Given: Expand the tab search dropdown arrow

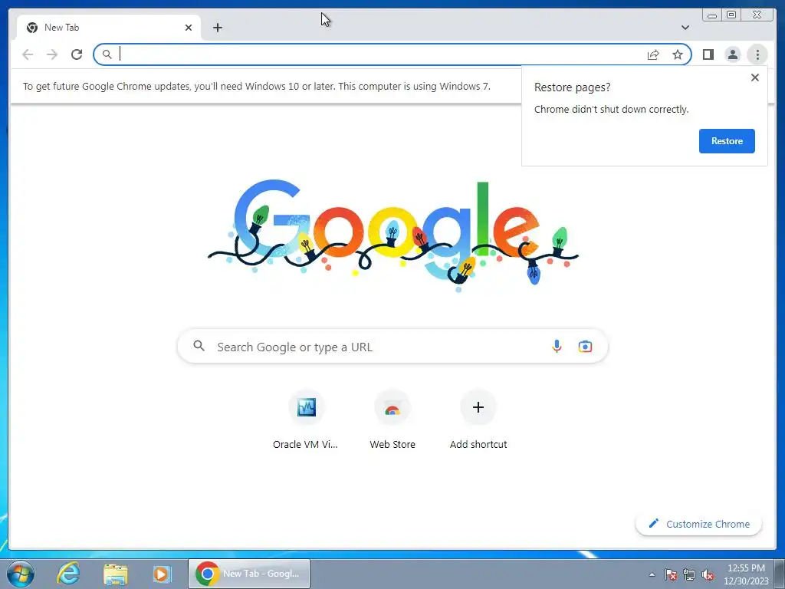Looking at the screenshot, I should [x=685, y=28].
